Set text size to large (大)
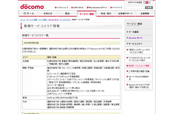Viewport: 174px width, 114px height. (x=149, y=3)
